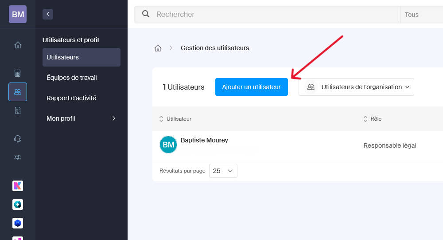The width and height of the screenshot is (443, 240).
Task: Open the BM account avatar menu
Action: coord(18,14)
